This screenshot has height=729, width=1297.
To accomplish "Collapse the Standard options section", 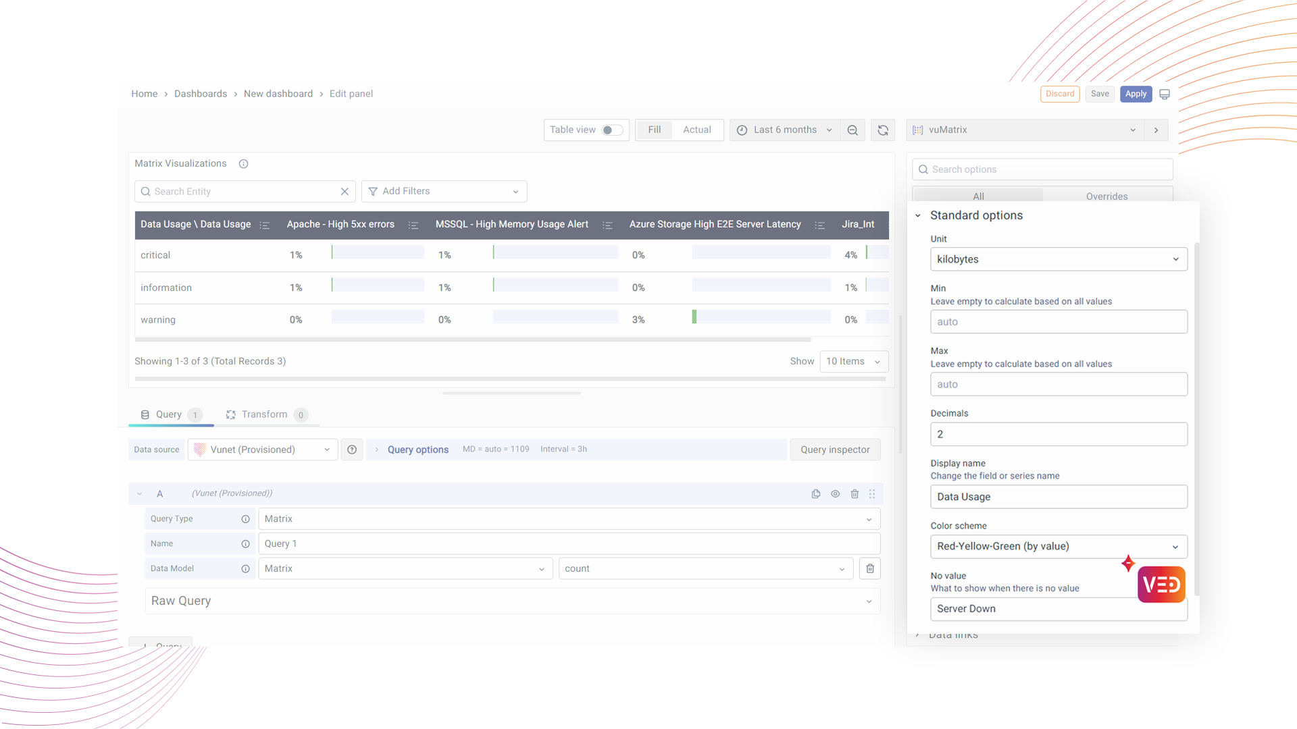I will tap(918, 216).
